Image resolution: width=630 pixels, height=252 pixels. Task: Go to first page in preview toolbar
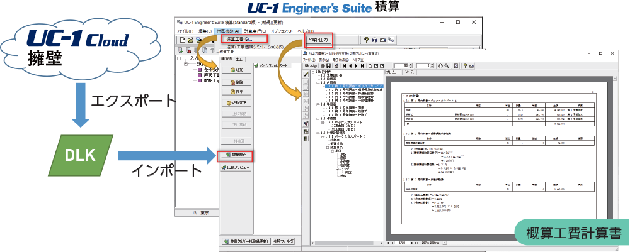345,66
